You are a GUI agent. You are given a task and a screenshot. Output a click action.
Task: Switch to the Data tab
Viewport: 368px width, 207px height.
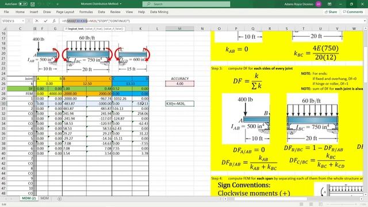tap(101, 11)
